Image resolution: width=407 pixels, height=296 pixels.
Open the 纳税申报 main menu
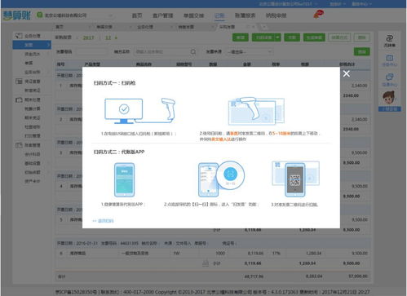[276, 15]
